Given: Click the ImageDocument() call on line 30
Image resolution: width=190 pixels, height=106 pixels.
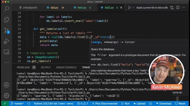Looking at the screenshot, I should coord(47,57).
